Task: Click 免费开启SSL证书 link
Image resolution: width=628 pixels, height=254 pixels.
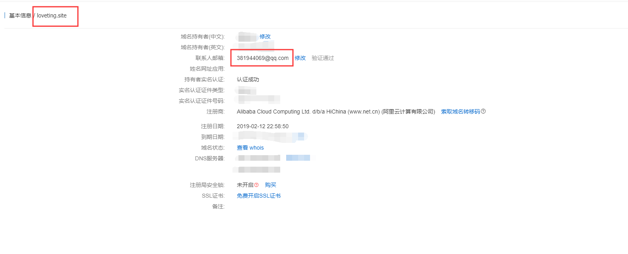Action: click(259, 196)
